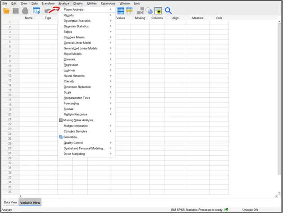The height and width of the screenshot is (213, 283).
Task: Click the magnifying glass Find icon
Action: click(x=169, y=11)
